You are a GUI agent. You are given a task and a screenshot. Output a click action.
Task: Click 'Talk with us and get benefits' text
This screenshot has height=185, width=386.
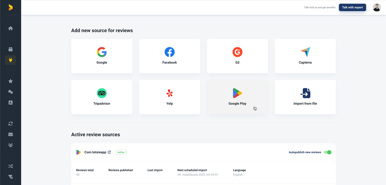[320, 7]
